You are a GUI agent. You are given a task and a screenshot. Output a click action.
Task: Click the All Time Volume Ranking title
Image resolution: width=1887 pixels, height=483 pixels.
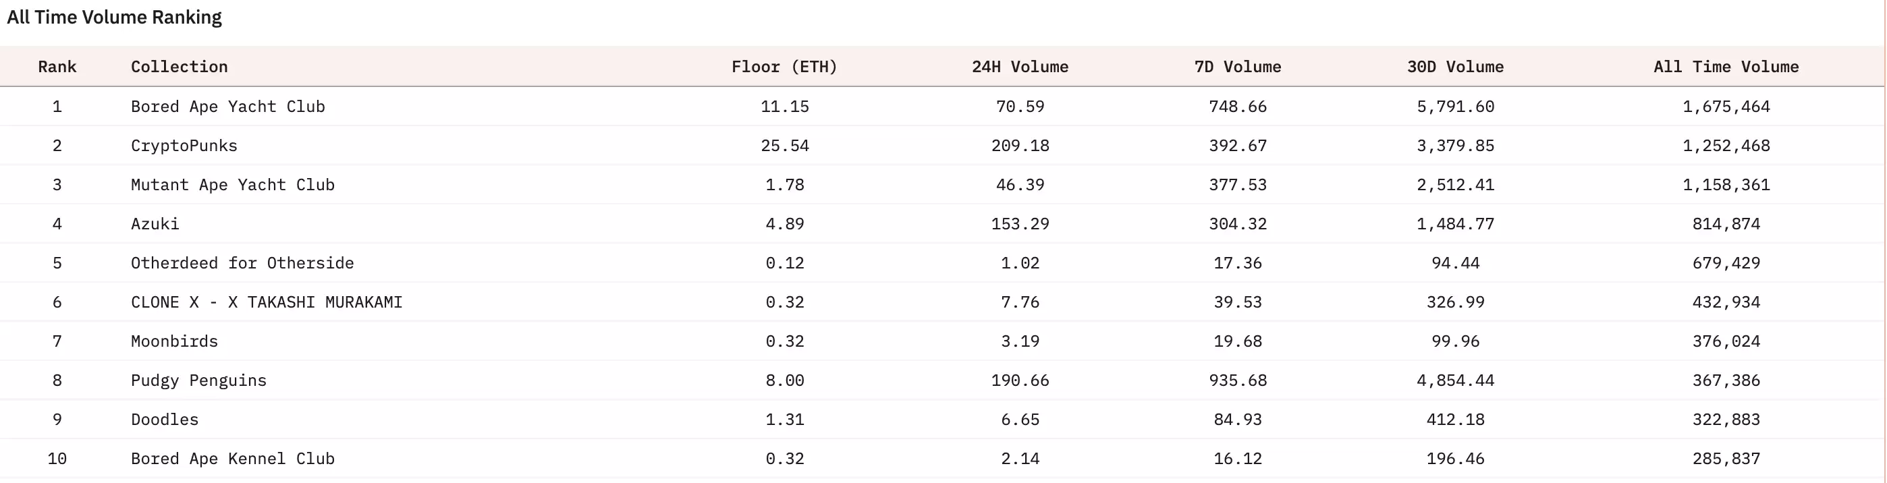pyautogui.click(x=114, y=17)
